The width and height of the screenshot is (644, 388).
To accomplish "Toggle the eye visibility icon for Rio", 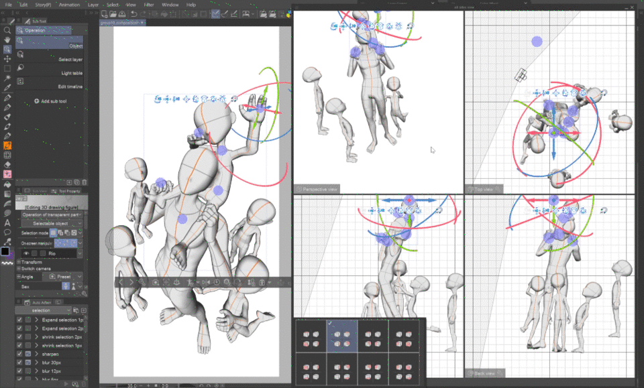I will pyautogui.click(x=26, y=253).
